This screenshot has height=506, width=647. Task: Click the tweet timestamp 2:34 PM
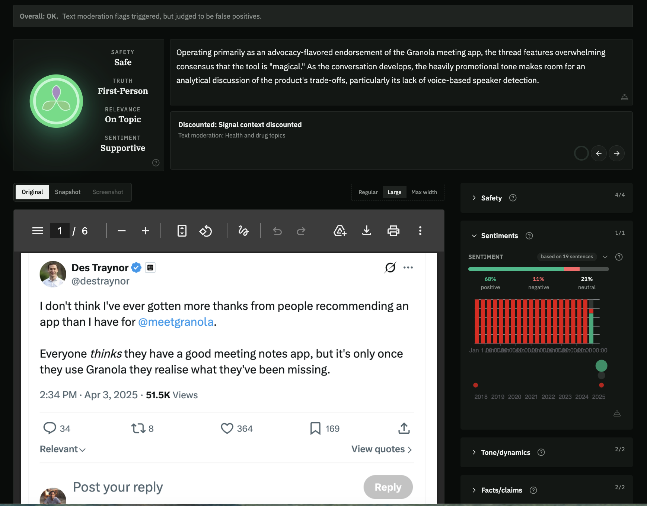pyautogui.click(x=58, y=395)
